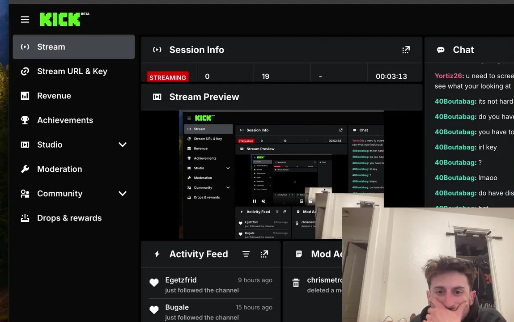Click the Yortiz26 username in chat

coord(448,76)
